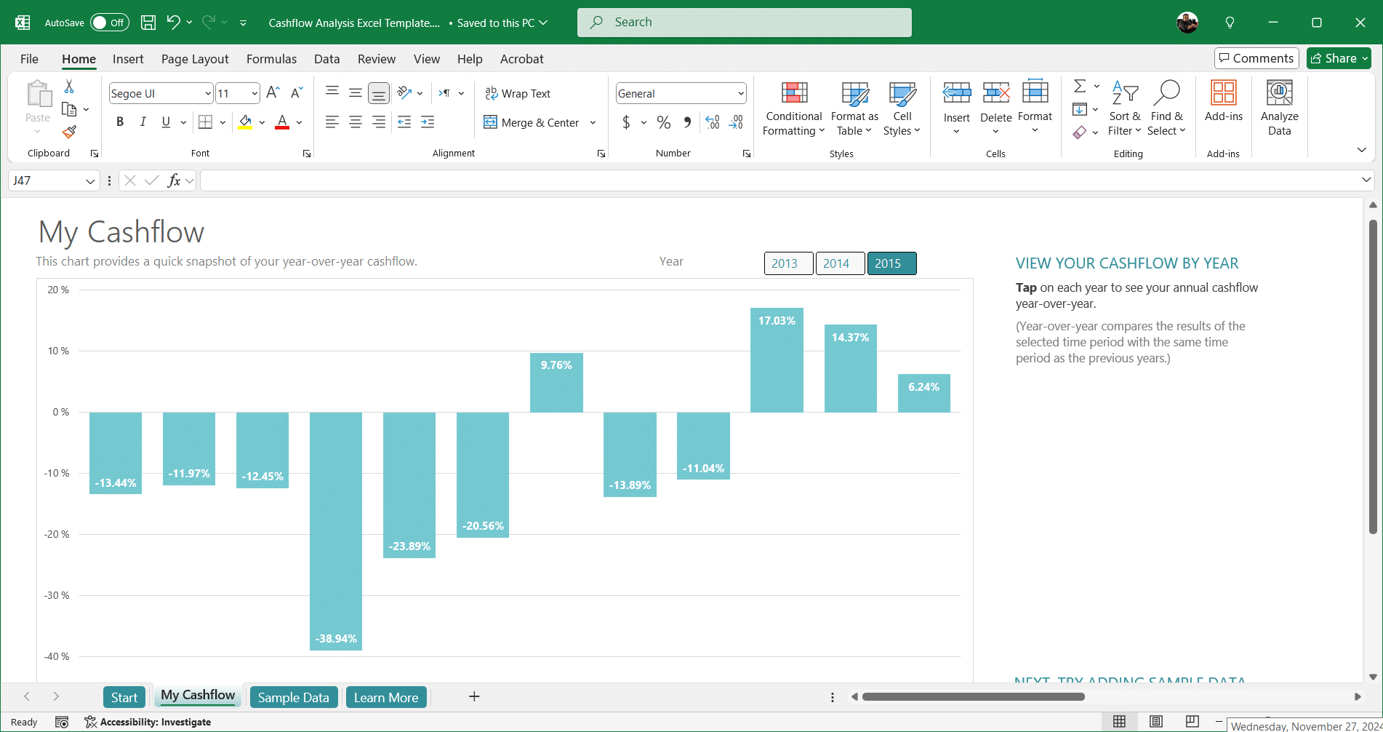Toggle bold formatting
This screenshot has height=732, width=1383.
click(x=120, y=122)
